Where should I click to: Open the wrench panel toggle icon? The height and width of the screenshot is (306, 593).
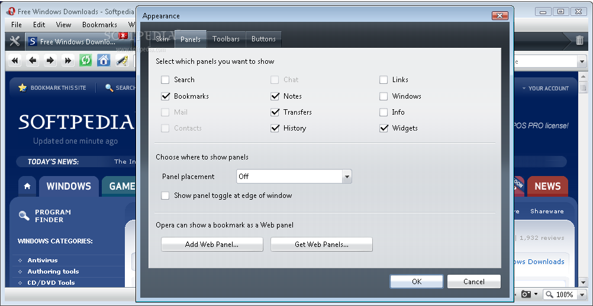[15, 41]
